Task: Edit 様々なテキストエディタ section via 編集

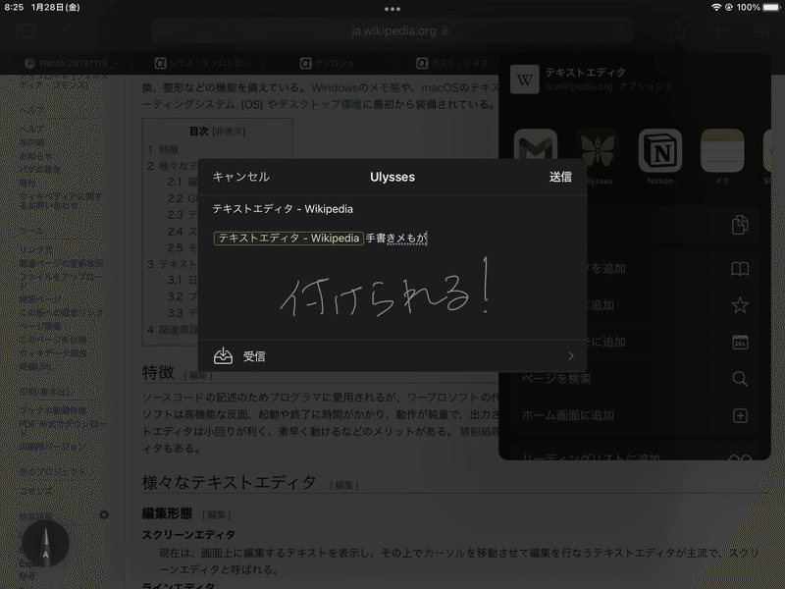Action: pos(344,485)
